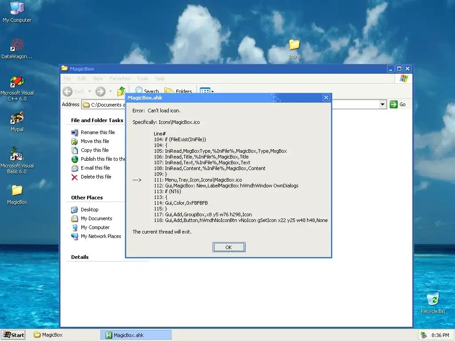Open the Help menu
Image resolution: width=455 pixels, height=341 pixels.
click(160, 79)
